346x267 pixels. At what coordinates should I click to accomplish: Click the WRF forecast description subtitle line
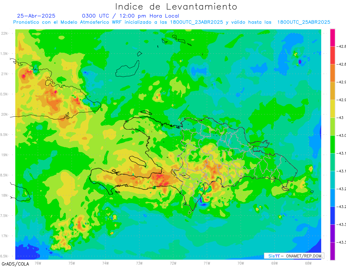(172, 22)
